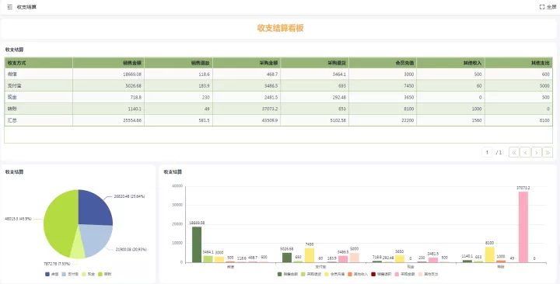Screen dimensions: 560x284
Task: Go to the first page of the table
Action: (x=514, y=153)
